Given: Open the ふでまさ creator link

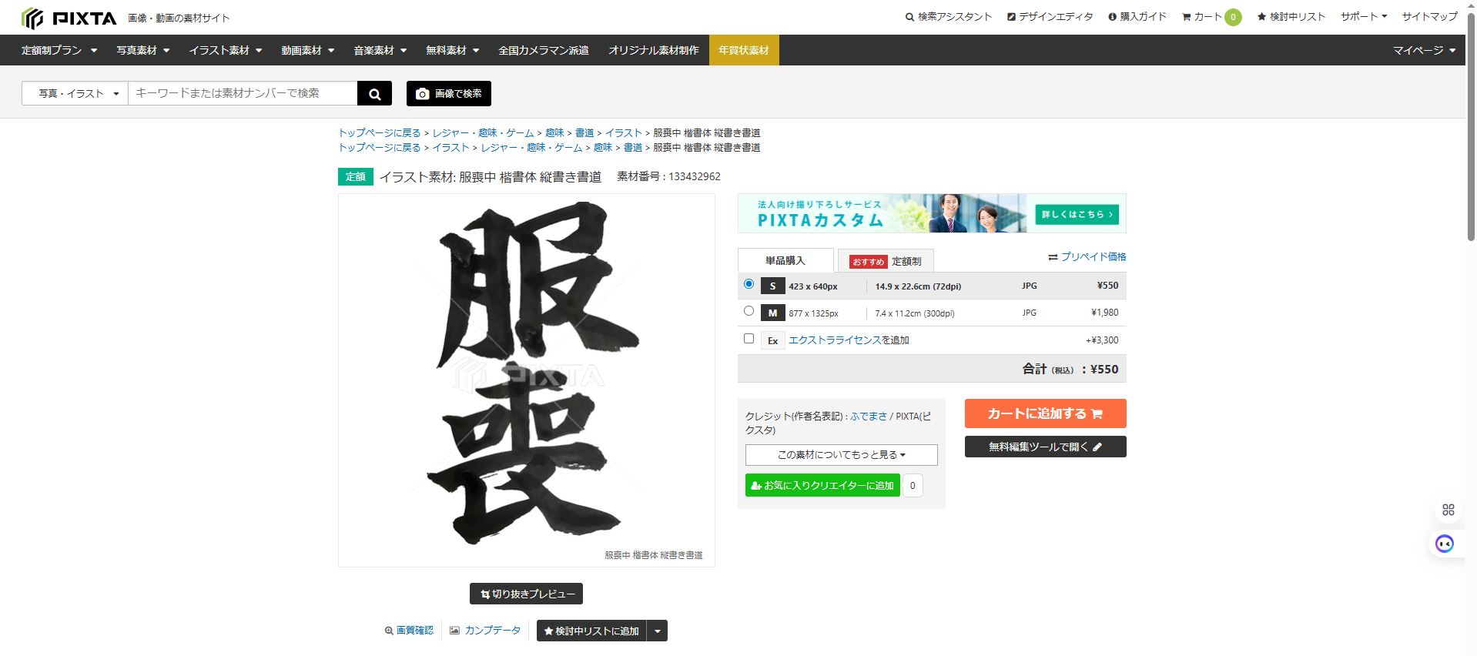Looking at the screenshot, I should [x=869, y=416].
